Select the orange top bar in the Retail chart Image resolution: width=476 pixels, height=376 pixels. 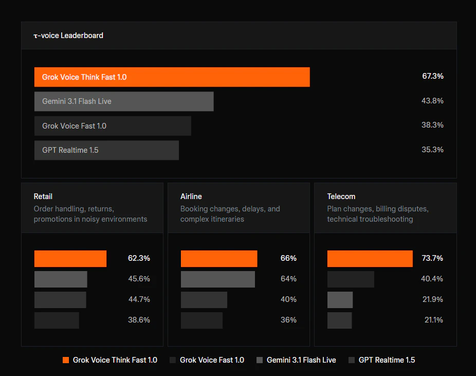[70, 258]
